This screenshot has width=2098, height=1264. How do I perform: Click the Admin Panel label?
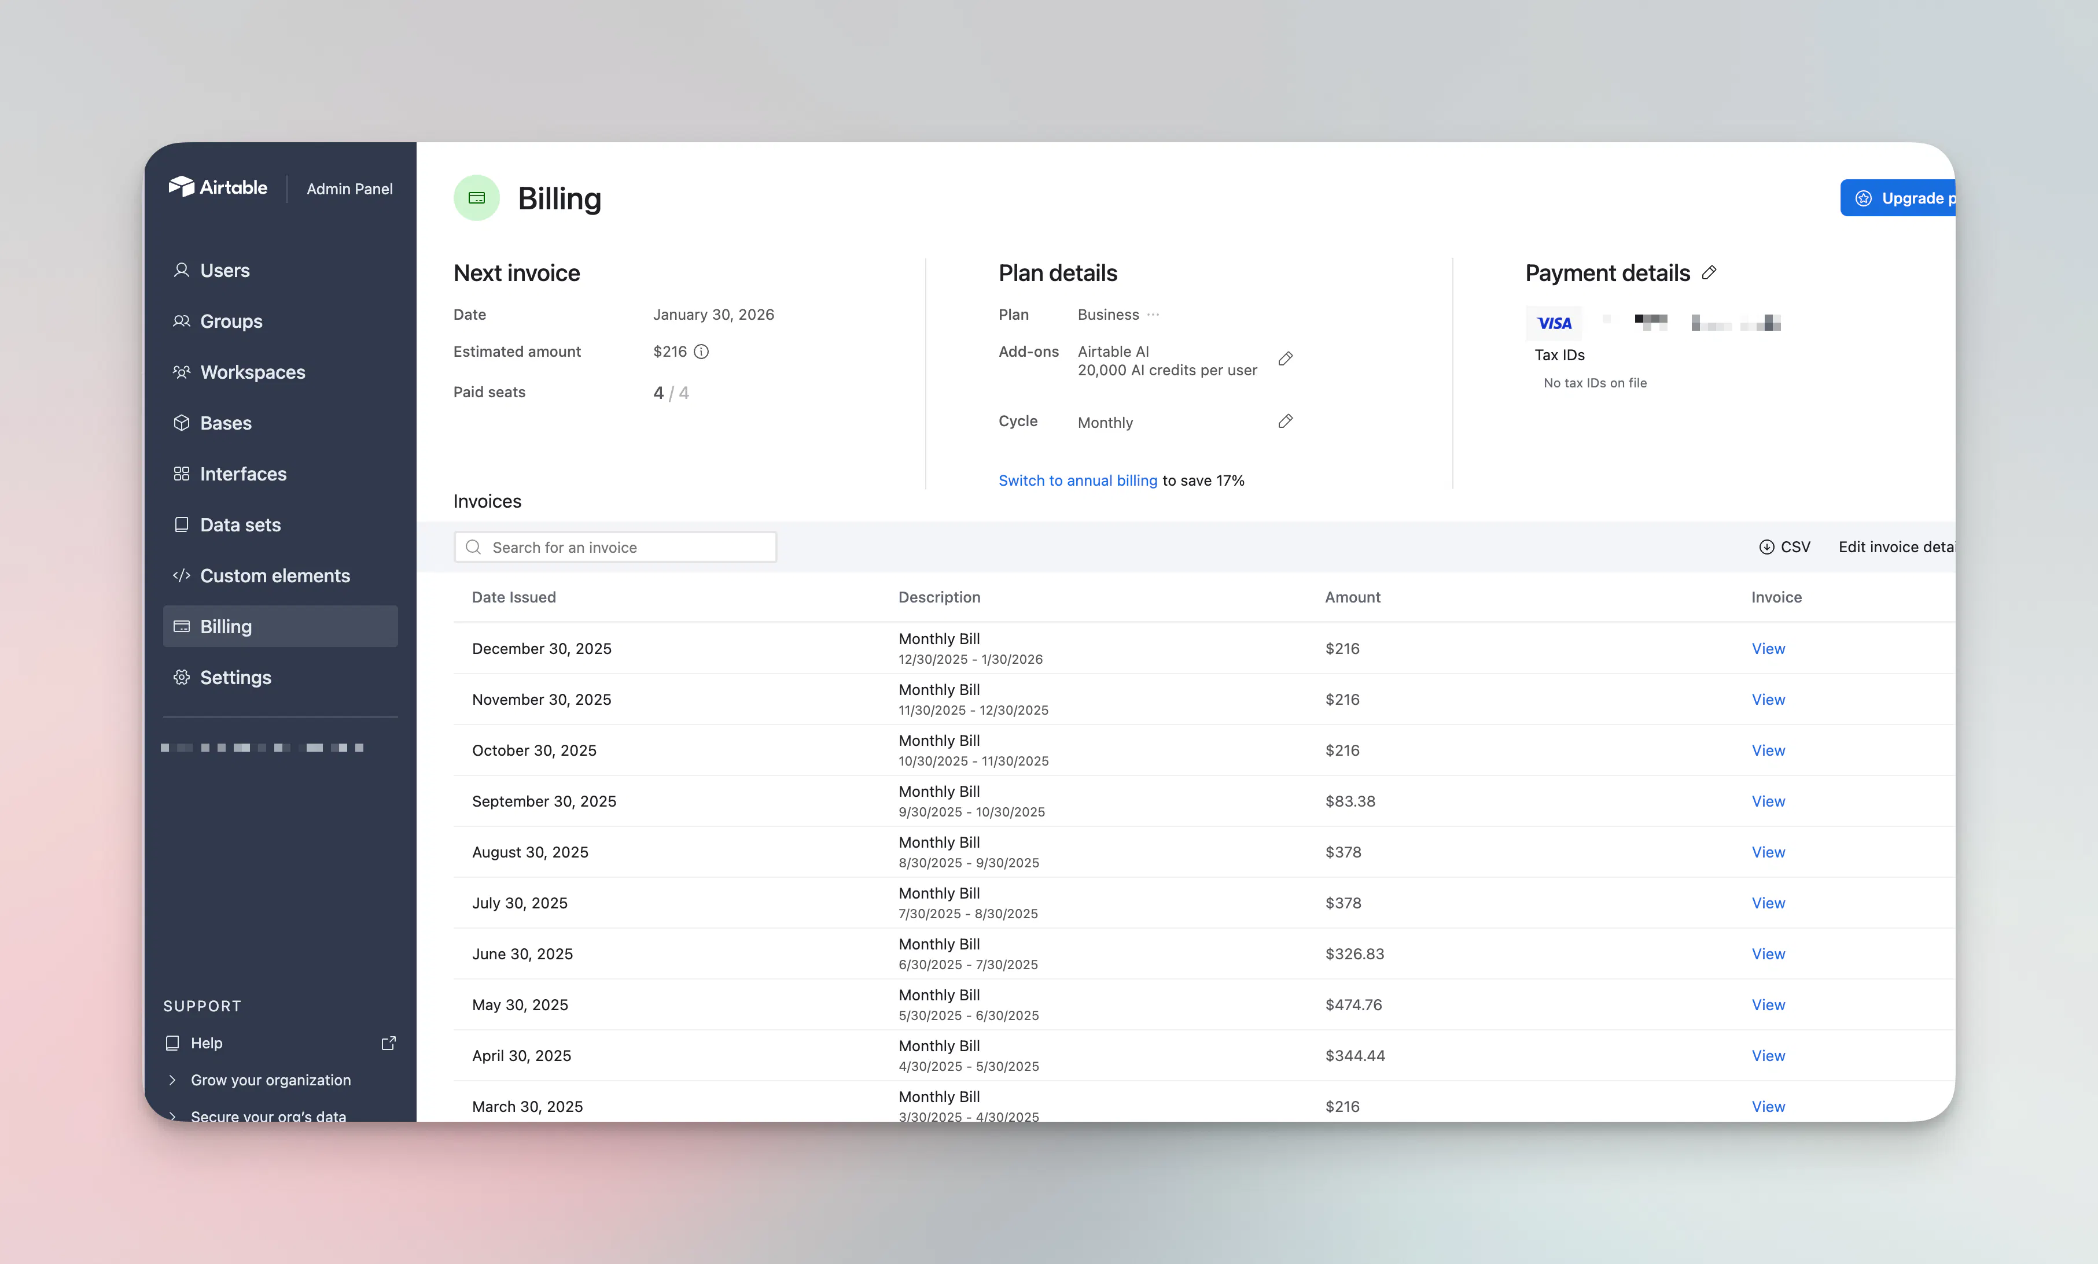pos(349,189)
